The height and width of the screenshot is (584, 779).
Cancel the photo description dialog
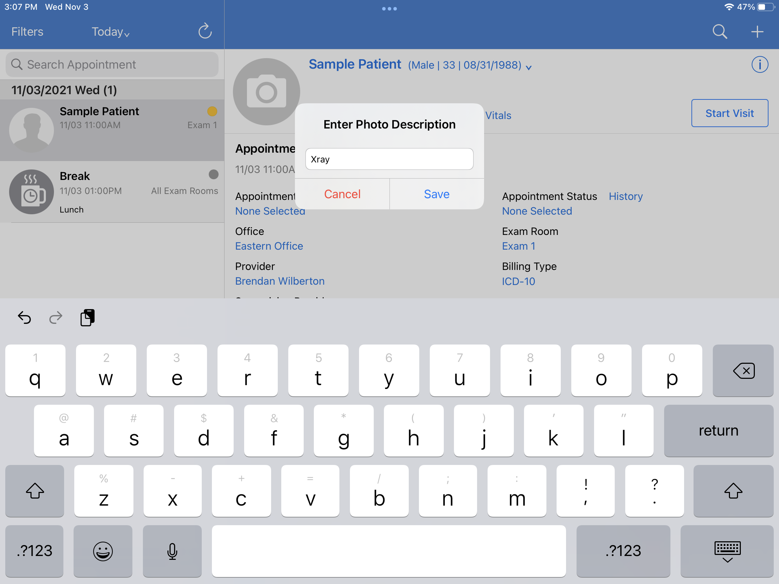point(342,194)
